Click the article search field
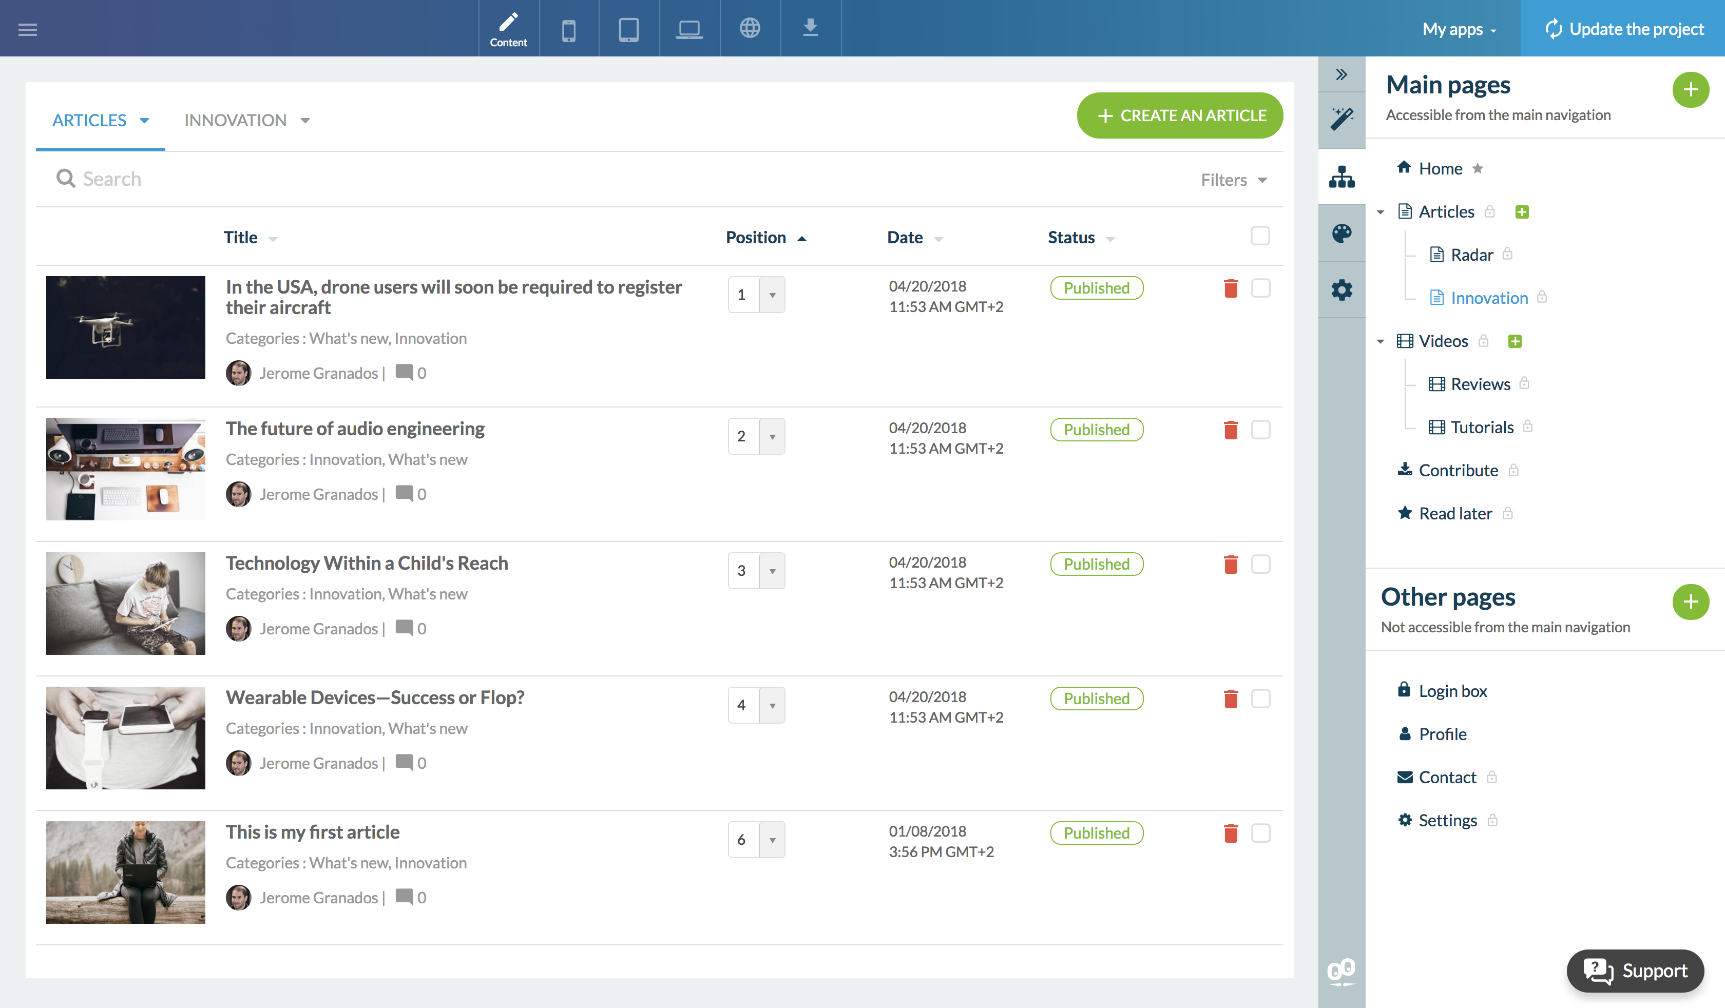This screenshot has width=1725, height=1008. [342, 179]
